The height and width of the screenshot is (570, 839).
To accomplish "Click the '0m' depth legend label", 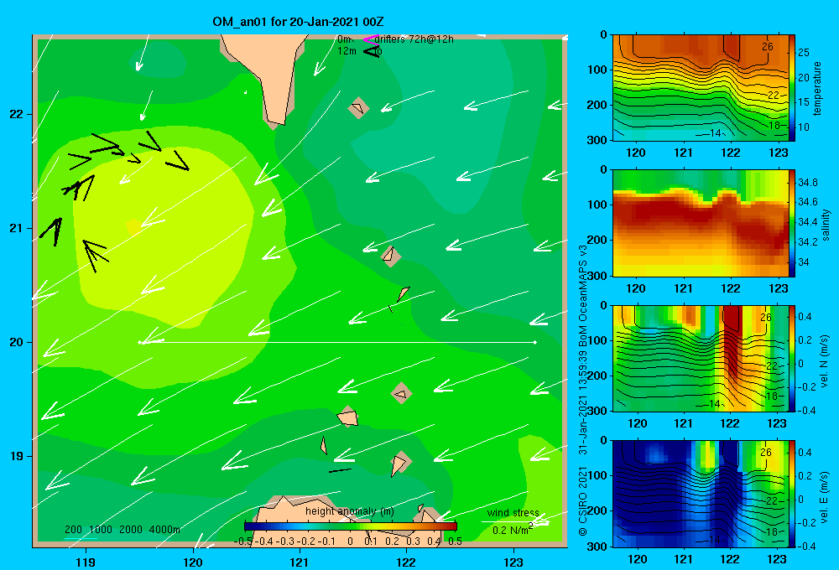I will 344,39.
